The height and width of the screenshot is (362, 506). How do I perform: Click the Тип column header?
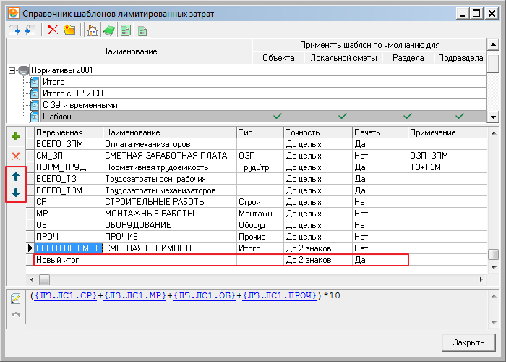point(260,132)
